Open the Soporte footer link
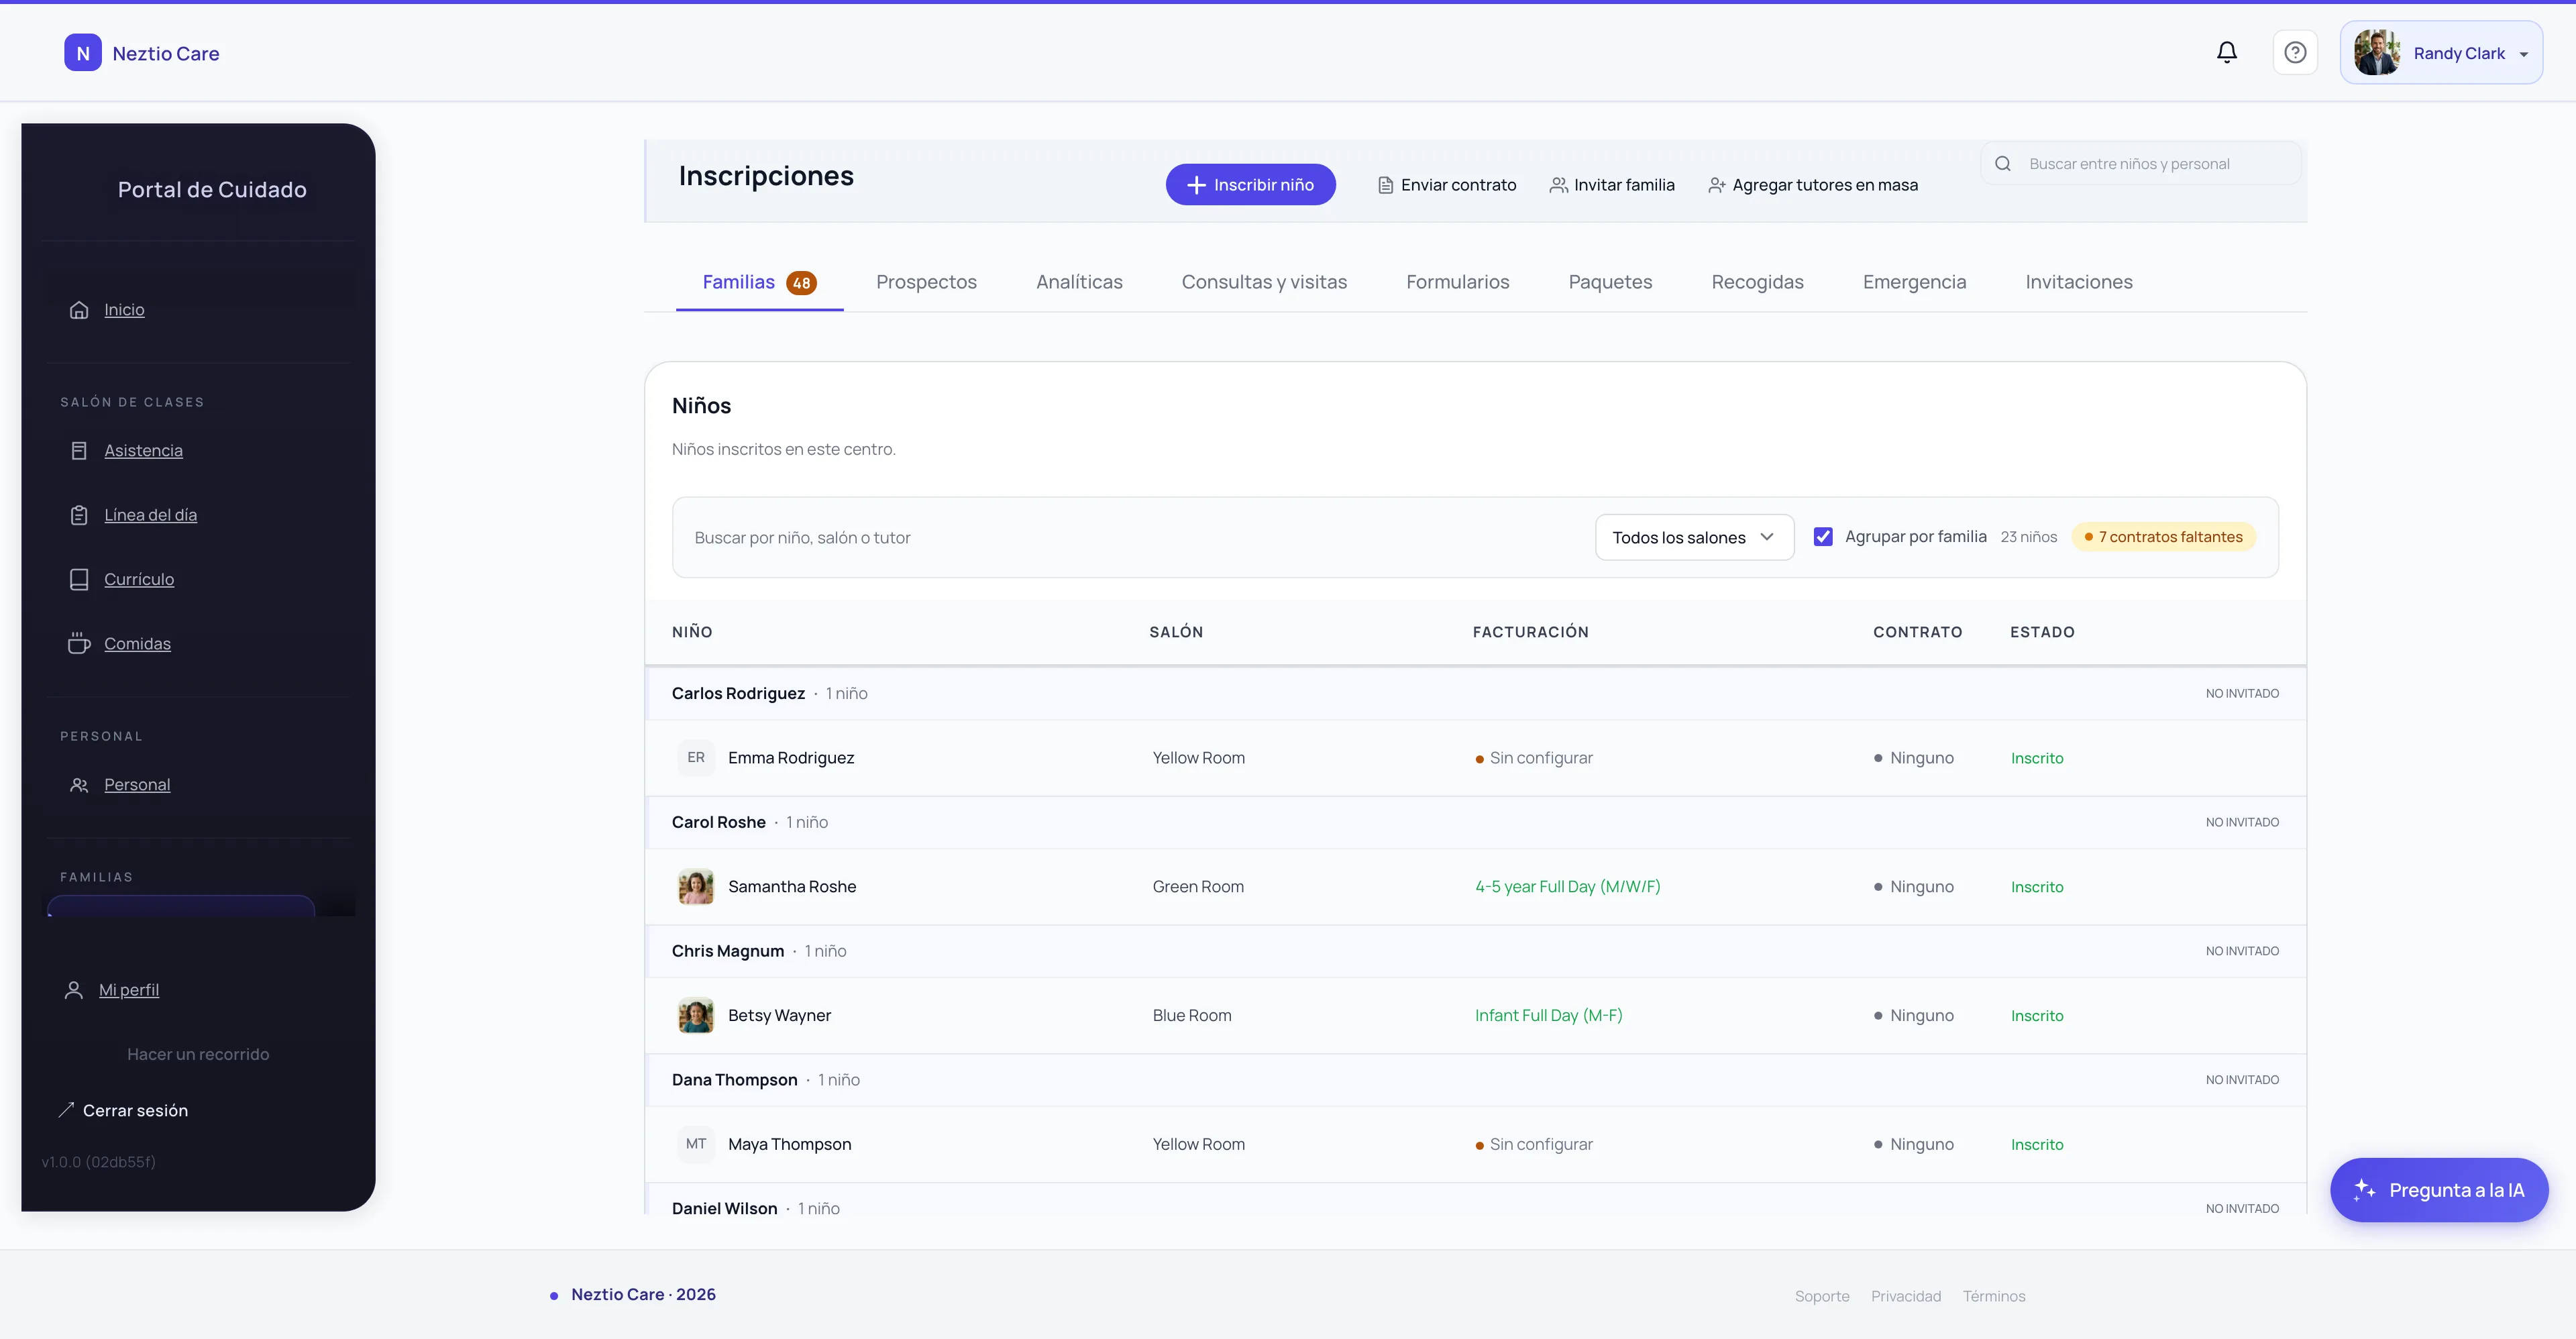2576x1339 pixels. [x=1821, y=1296]
